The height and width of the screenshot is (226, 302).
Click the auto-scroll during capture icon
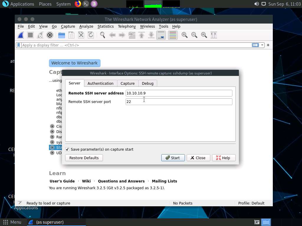(x=161, y=35)
